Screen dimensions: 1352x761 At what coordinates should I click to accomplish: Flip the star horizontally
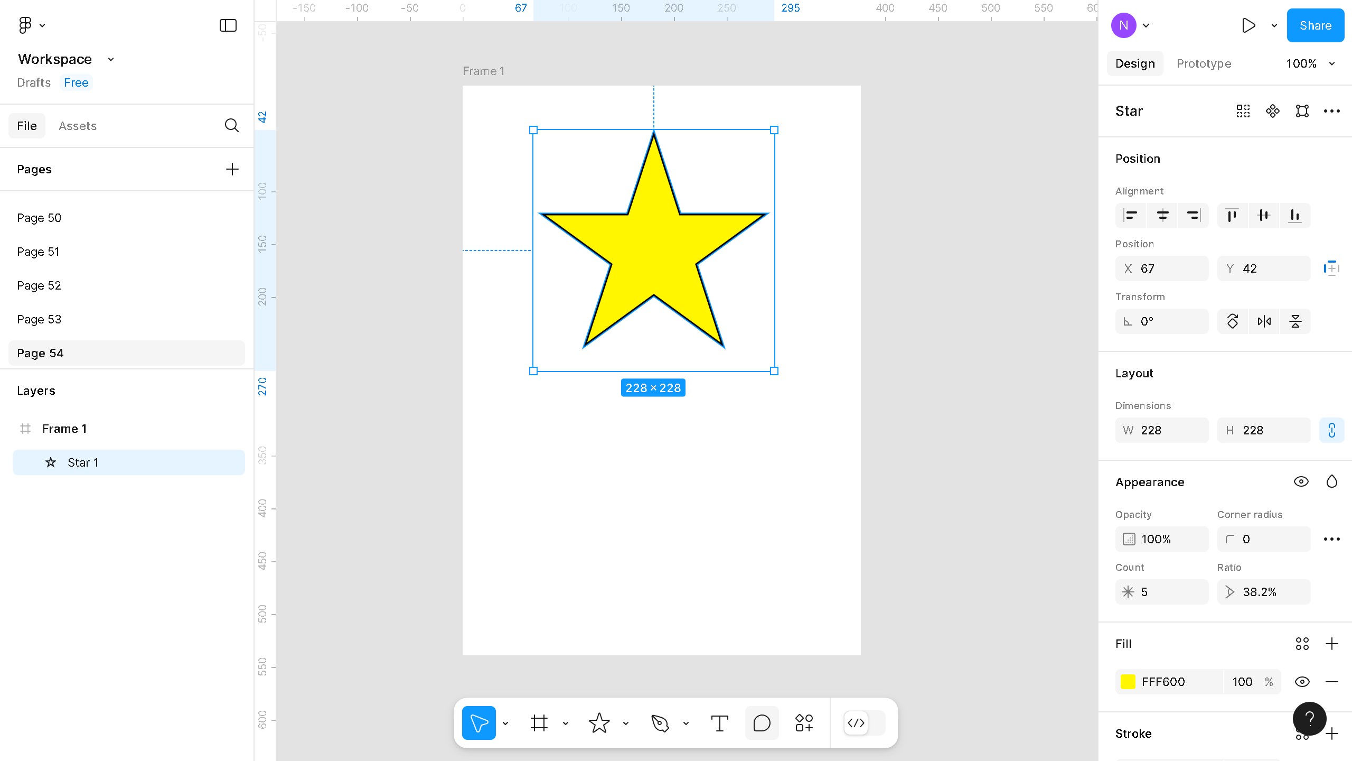pos(1264,321)
